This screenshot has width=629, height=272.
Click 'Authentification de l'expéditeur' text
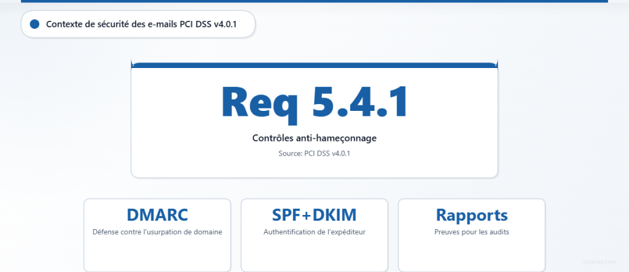coord(314,232)
